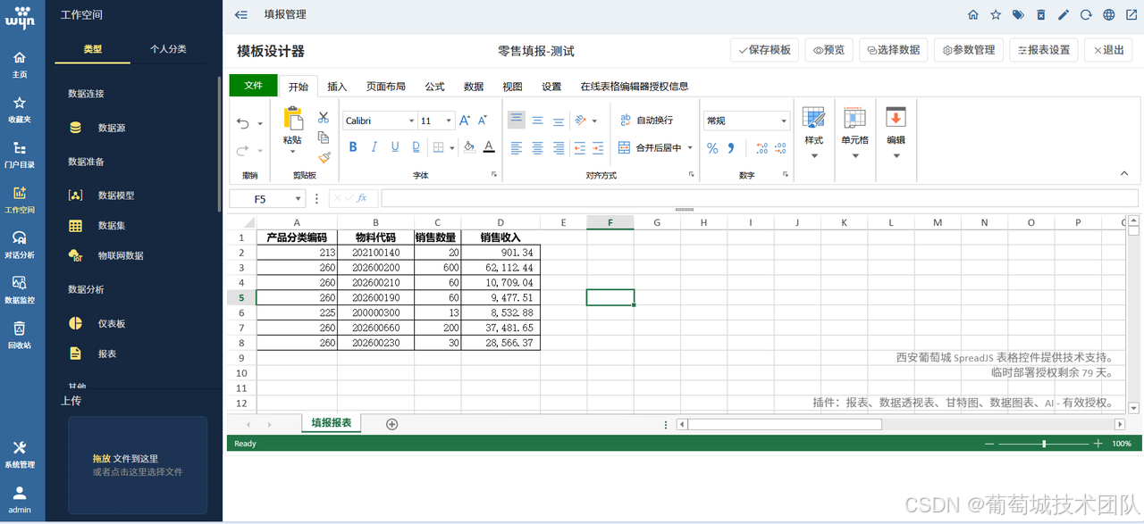Click the copy icon in clipboard group
The height and width of the screenshot is (524, 1144).
[324, 137]
